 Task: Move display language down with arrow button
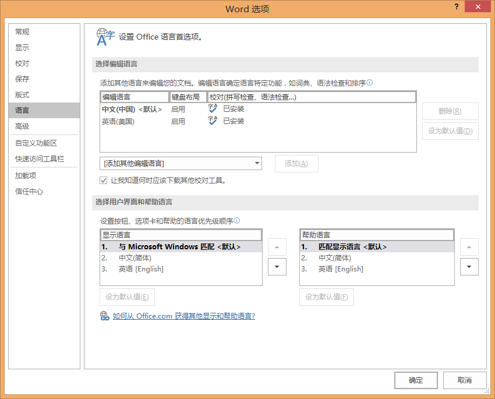point(277,267)
